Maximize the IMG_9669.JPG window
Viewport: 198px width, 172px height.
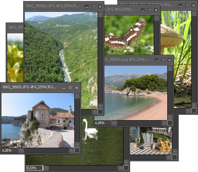coord(70,88)
